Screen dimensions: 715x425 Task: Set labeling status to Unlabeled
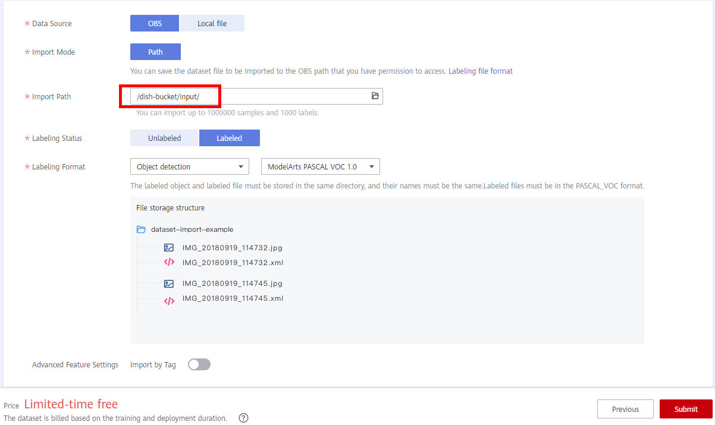tap(164, 138)
